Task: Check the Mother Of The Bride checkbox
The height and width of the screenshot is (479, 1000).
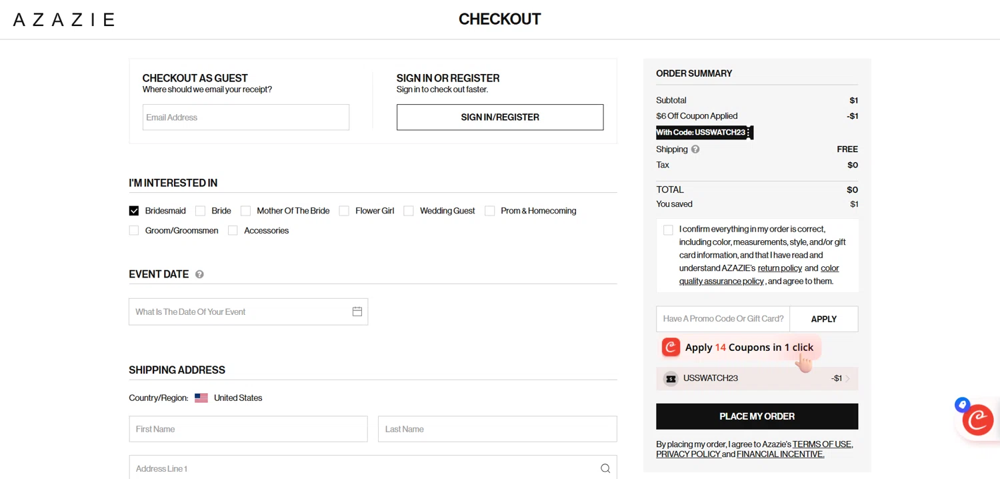Action: pos(246,211)
